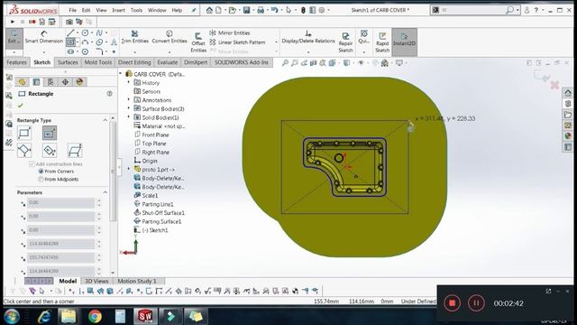Select the 3 Point Corner Rectangle type
Viewport: 577px width, 325px height.
point(24,151)
